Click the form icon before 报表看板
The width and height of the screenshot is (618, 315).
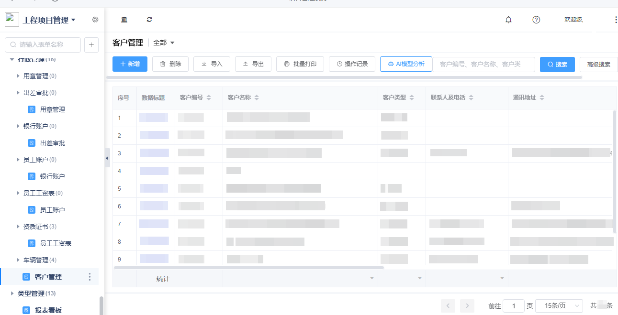click(26, 310)
